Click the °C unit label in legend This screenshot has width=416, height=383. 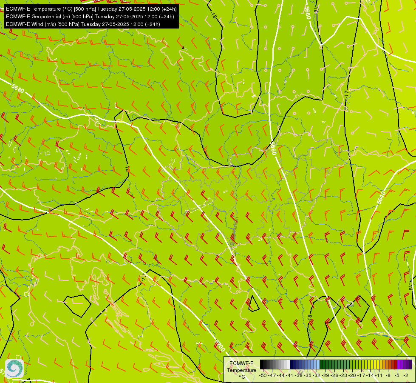click(x=242, y=377)
